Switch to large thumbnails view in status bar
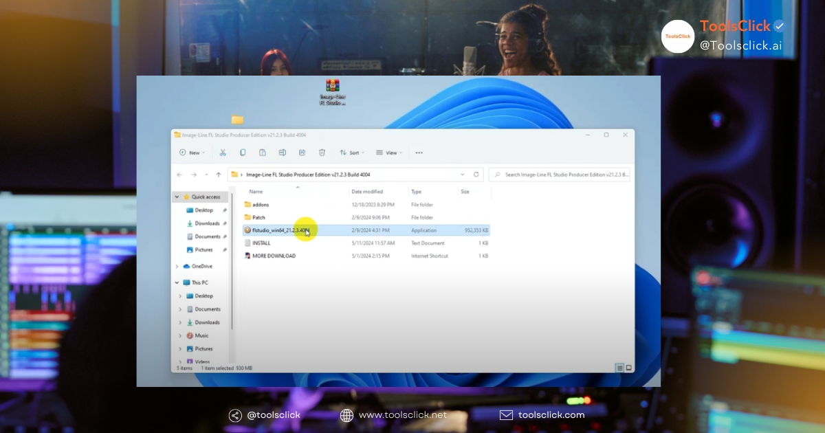Viewport: 825px width, 433px height. [628, 368]
